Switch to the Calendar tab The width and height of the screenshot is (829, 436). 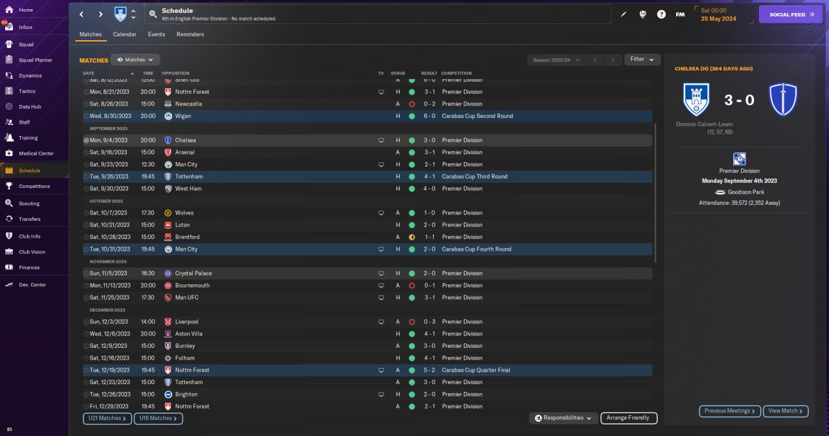[x=124, y=34]
